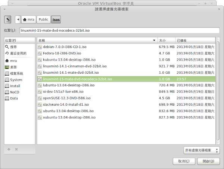The height and width of the screenshot is (169, 224).
Task: Sort by the size (大小) column header
Action: tap(167, 41)
